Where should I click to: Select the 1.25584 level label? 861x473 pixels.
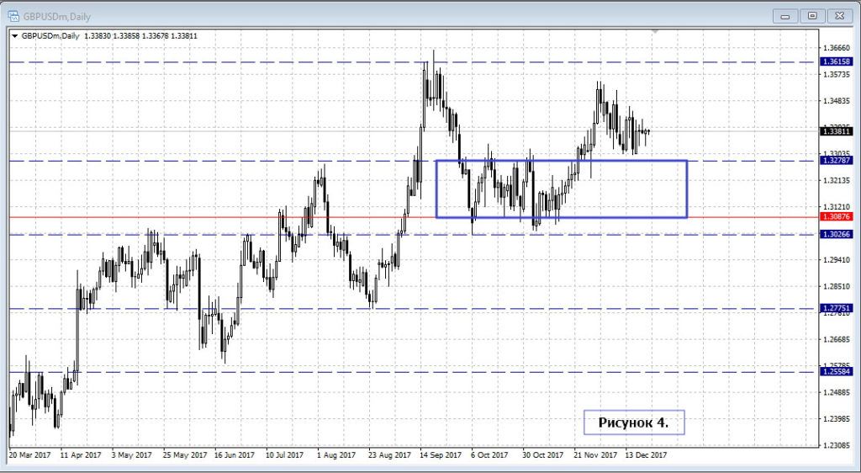pos(839,371)
